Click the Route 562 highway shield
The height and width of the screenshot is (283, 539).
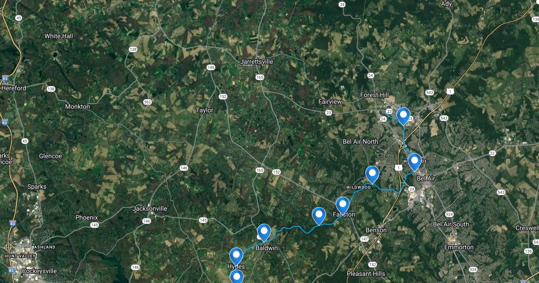click(x=147, y=102)
